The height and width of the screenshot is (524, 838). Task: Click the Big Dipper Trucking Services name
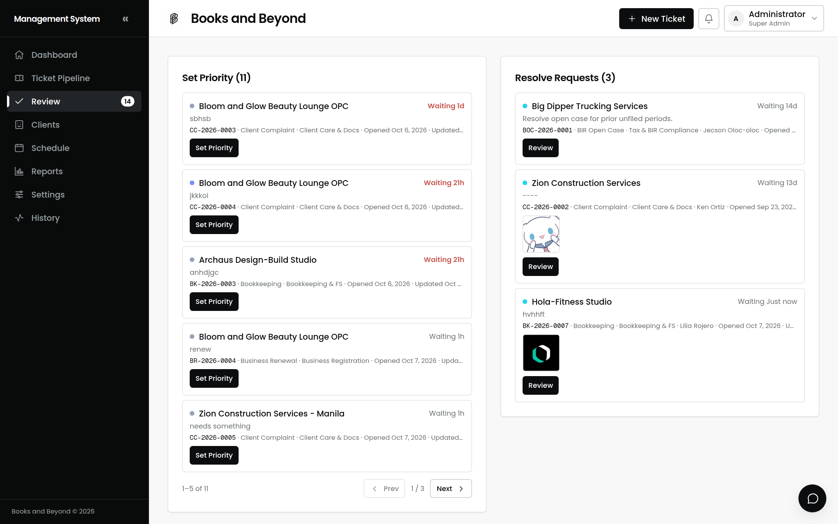click(x=589, y=106)
